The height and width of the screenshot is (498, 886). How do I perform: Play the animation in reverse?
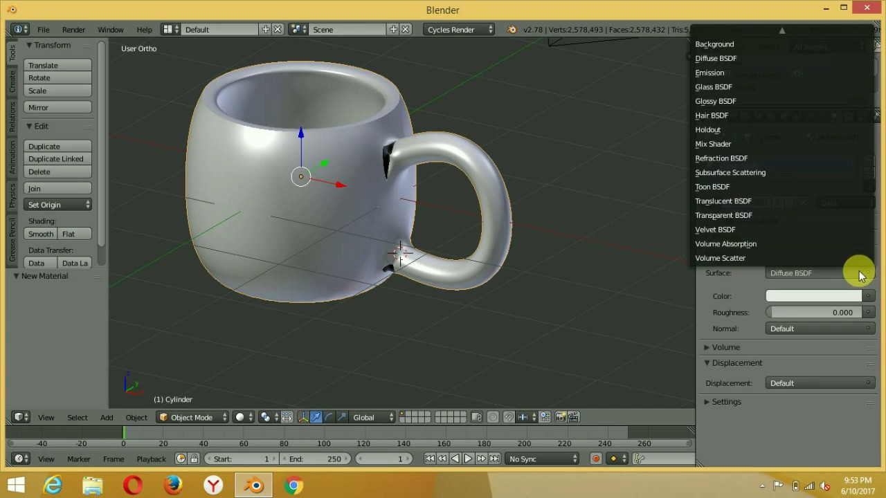455,459
